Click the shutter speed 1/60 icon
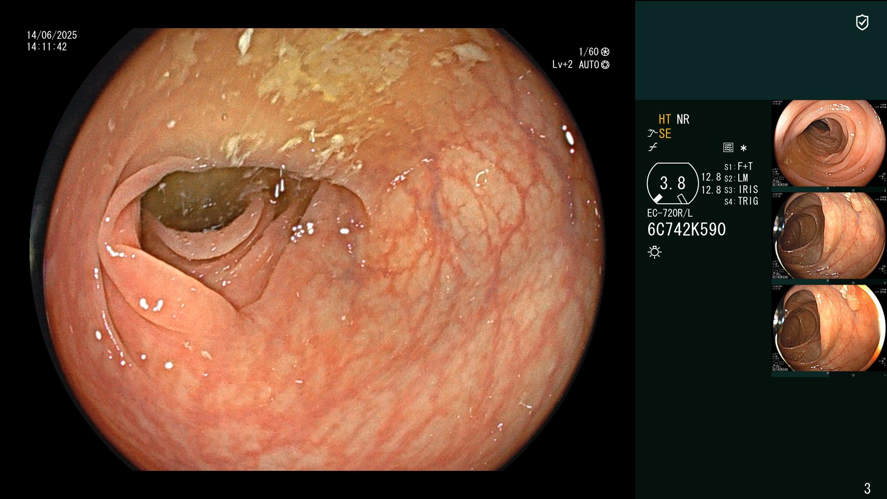The width and height of the screenshot is (887, 499). 605,52
